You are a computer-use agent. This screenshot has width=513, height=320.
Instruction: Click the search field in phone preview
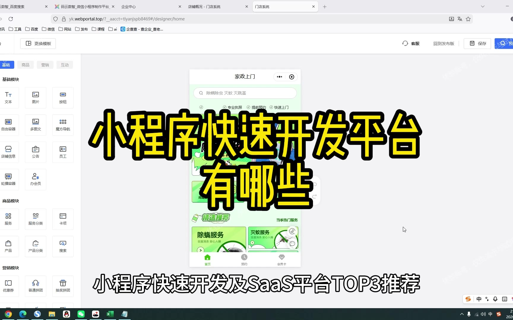(x=245, y=93)
